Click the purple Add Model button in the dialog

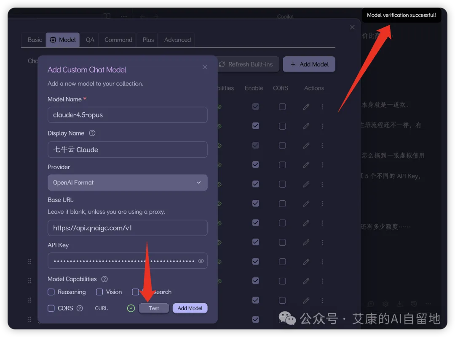pos(190,308)
